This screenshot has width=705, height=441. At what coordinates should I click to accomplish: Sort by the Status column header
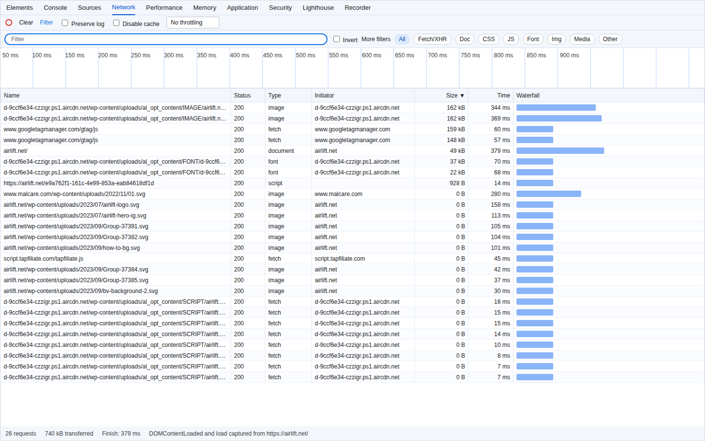pyautogui.click(x=248, y=96)
